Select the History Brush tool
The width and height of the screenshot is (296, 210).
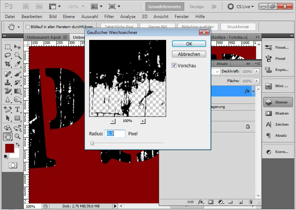point(17,82)
